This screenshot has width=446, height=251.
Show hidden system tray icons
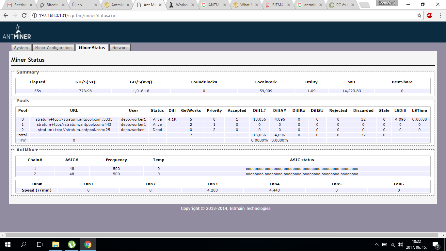tap(377, 244)
